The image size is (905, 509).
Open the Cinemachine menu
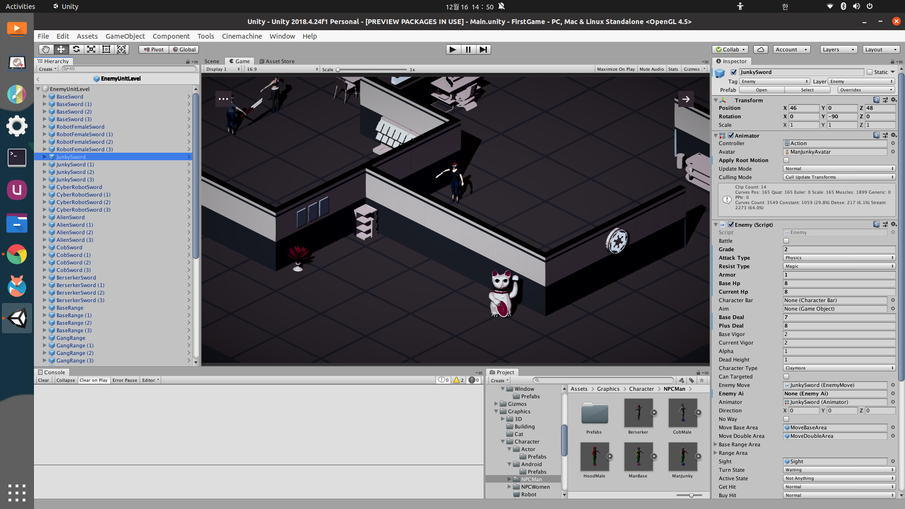coord(242,36)
